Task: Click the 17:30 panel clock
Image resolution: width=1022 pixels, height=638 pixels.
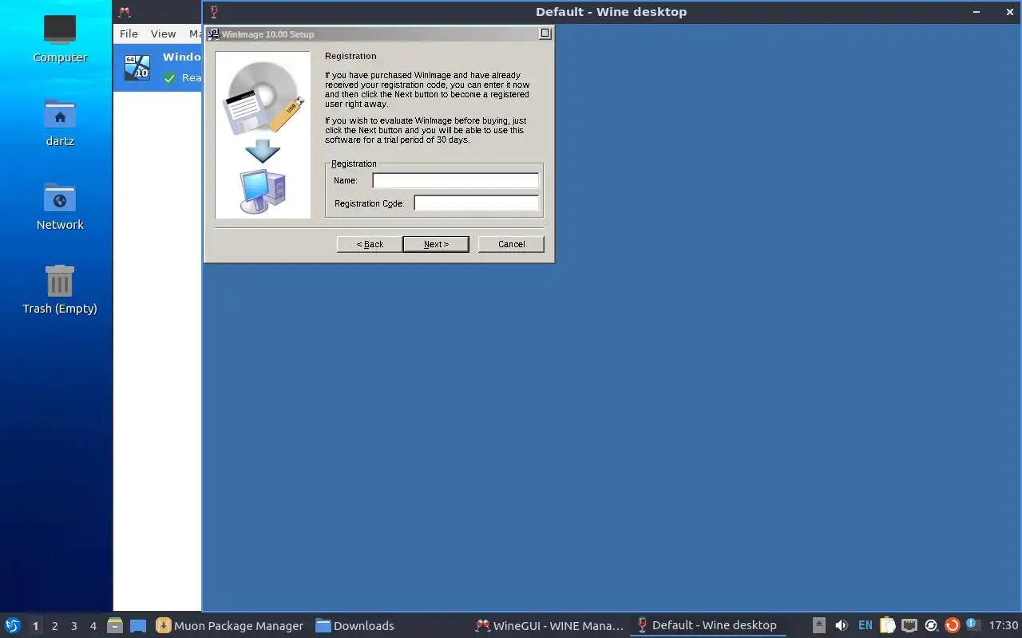Action: click(1004, 625)
